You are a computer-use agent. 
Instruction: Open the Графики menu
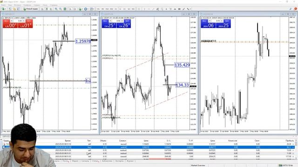[27, 5]
